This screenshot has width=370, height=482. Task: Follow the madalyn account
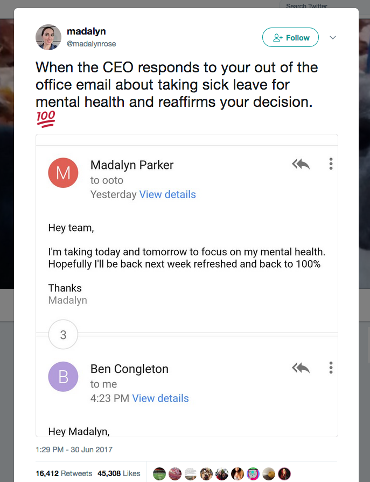pyautogui.click(x=290, y=38)
